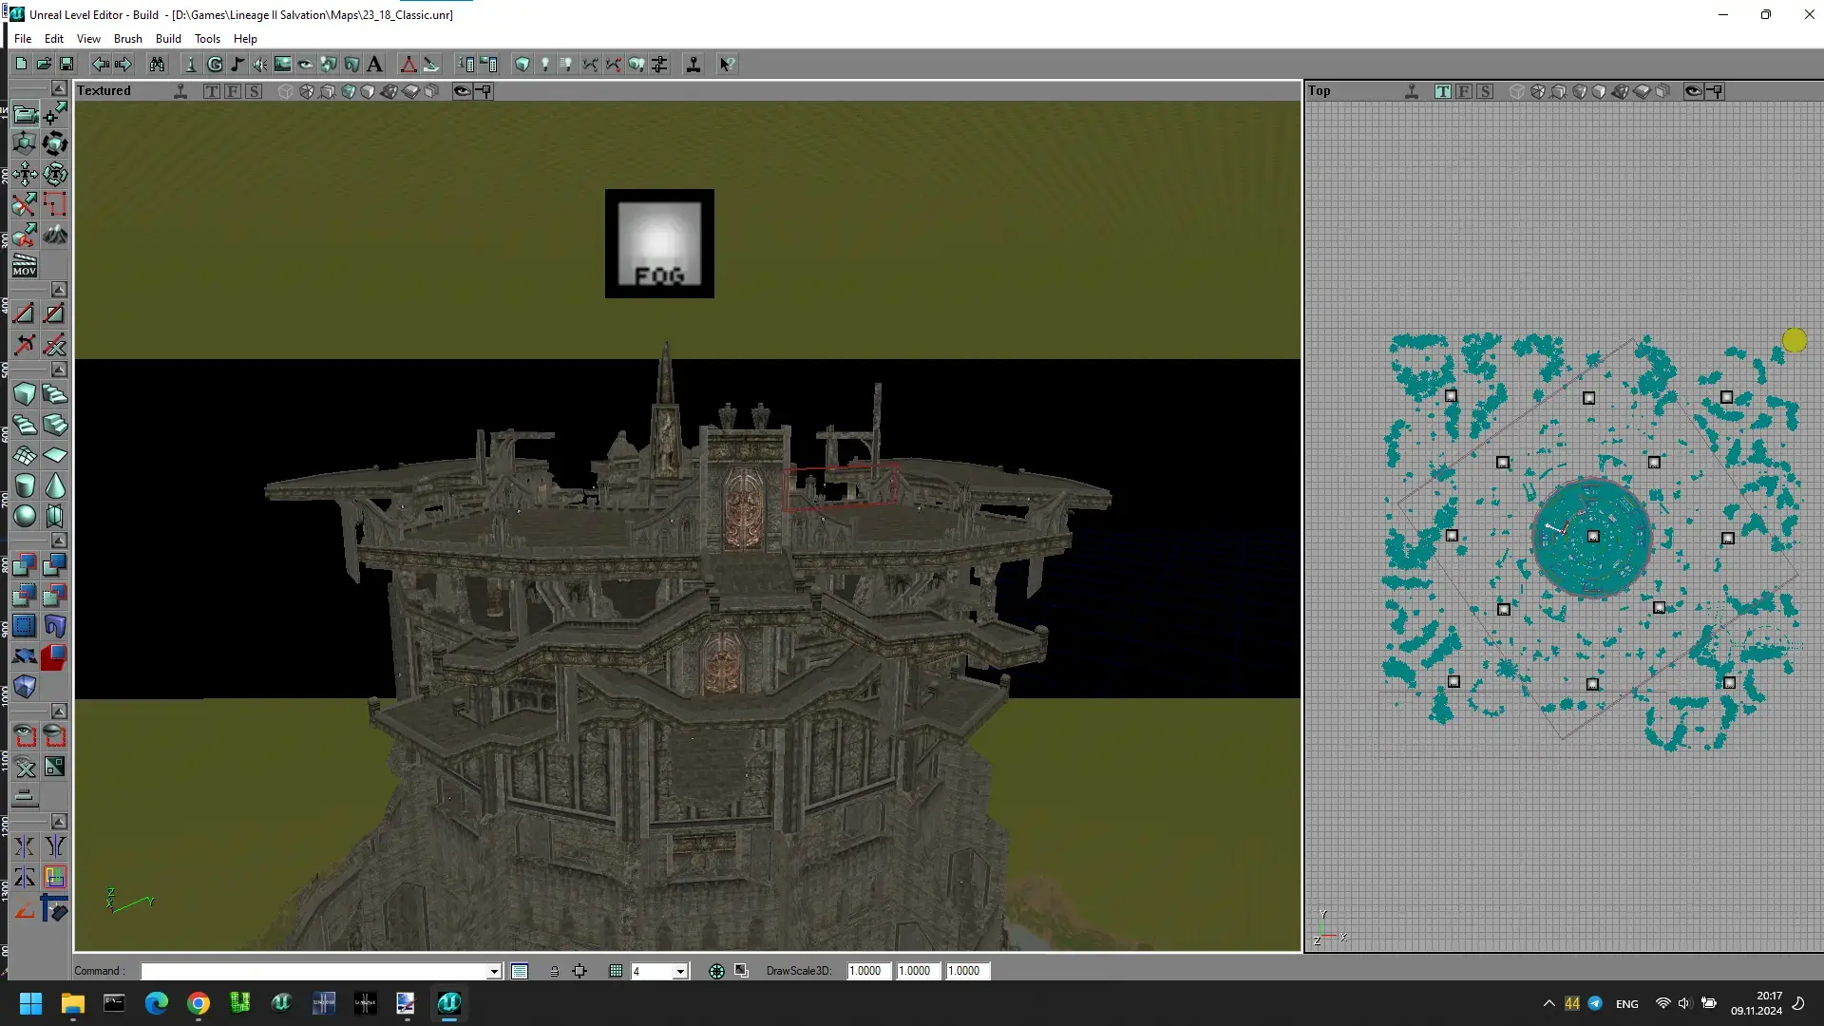1824x1026 pixels.
Task: Collapse the Selection/visibility group in sidebar
Action: pos(59,712)
